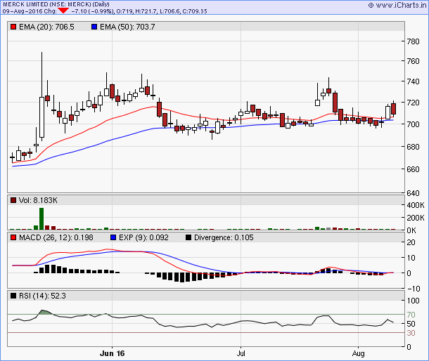The image size is (429, 361).
Task: Click the 200K volume axis label
Action: point(416,218)
